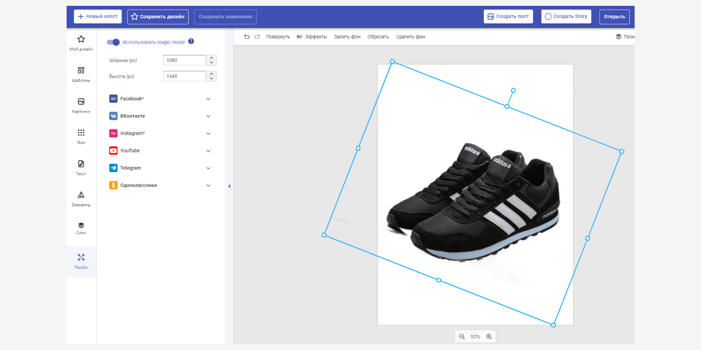Open the Фон background panel

click(x=81, y=136)
